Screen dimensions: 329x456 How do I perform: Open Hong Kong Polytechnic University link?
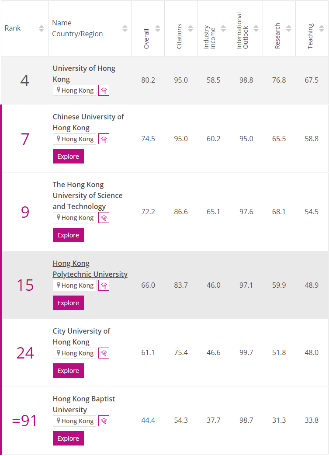pyautogui.click(x=90, y=269)
